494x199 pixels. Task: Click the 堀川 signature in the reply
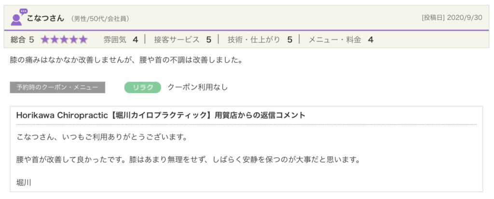click(24, 183)
